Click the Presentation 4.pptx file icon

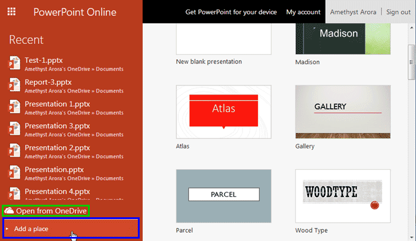coord(15,194)
